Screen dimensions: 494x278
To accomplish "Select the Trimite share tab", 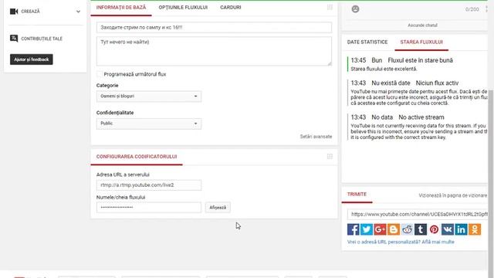I will pyautogui.click(x=357, y=194).
